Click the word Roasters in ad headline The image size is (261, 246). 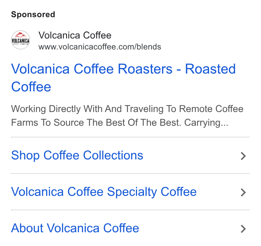pyautogui.click(x=145, y=69)
